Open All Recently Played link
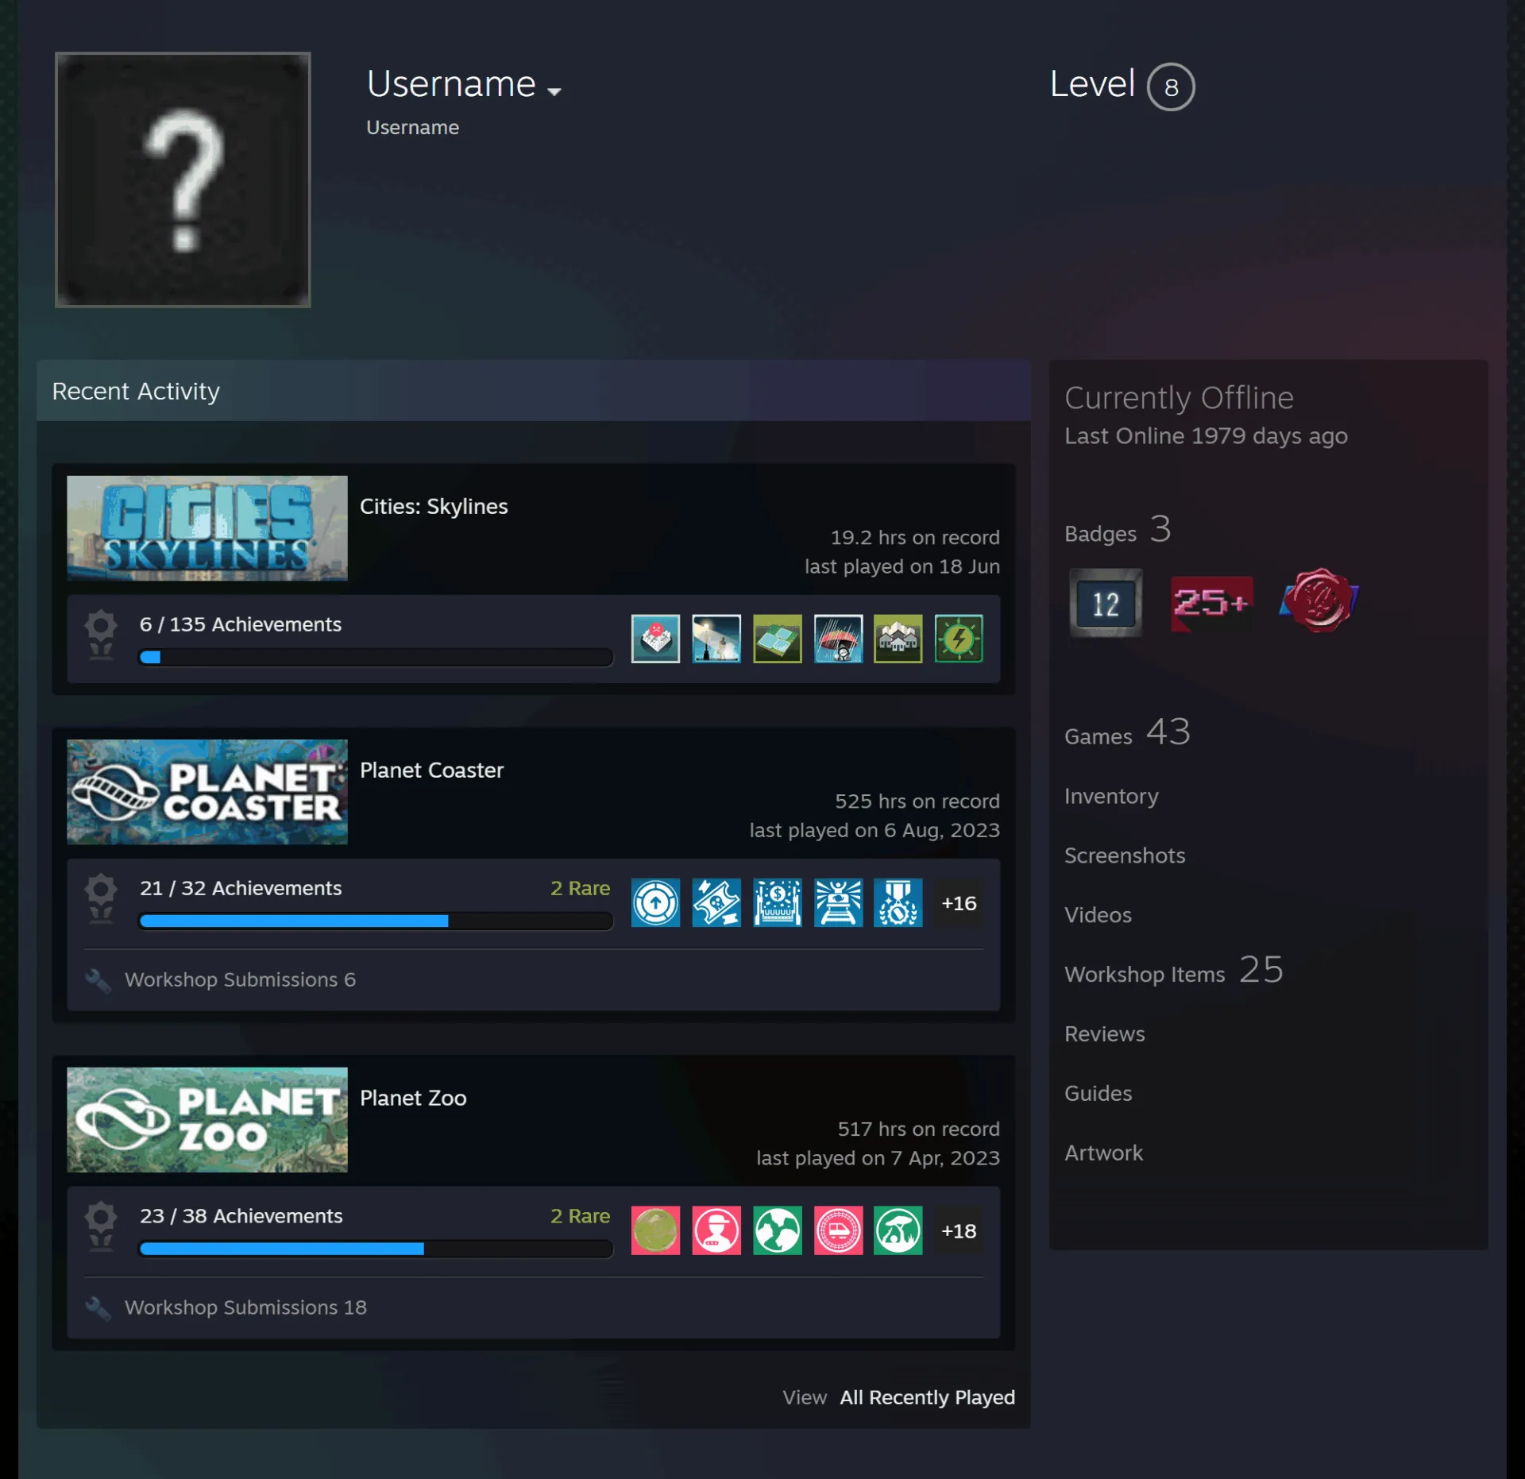Image resolution: width=1525 pixels, height=1479 pixels. 927,1397
